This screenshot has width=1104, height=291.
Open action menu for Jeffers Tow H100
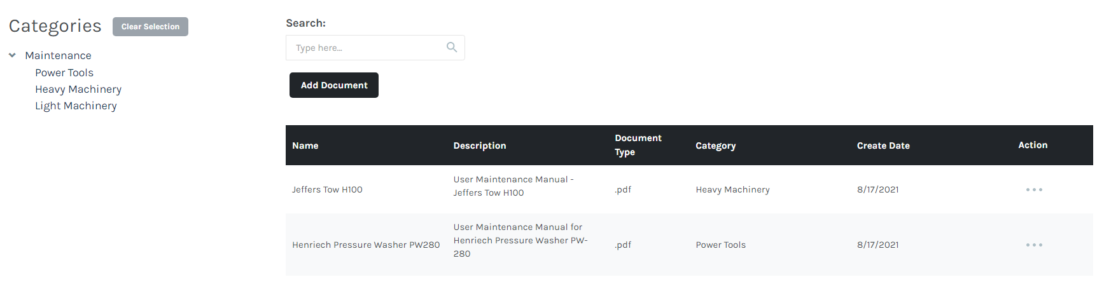coord(1033,190)
